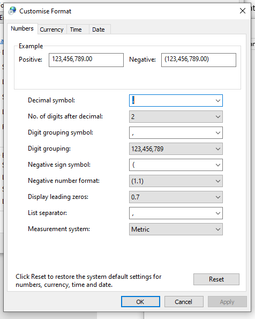Open the Measurement system dropdown

176,229
